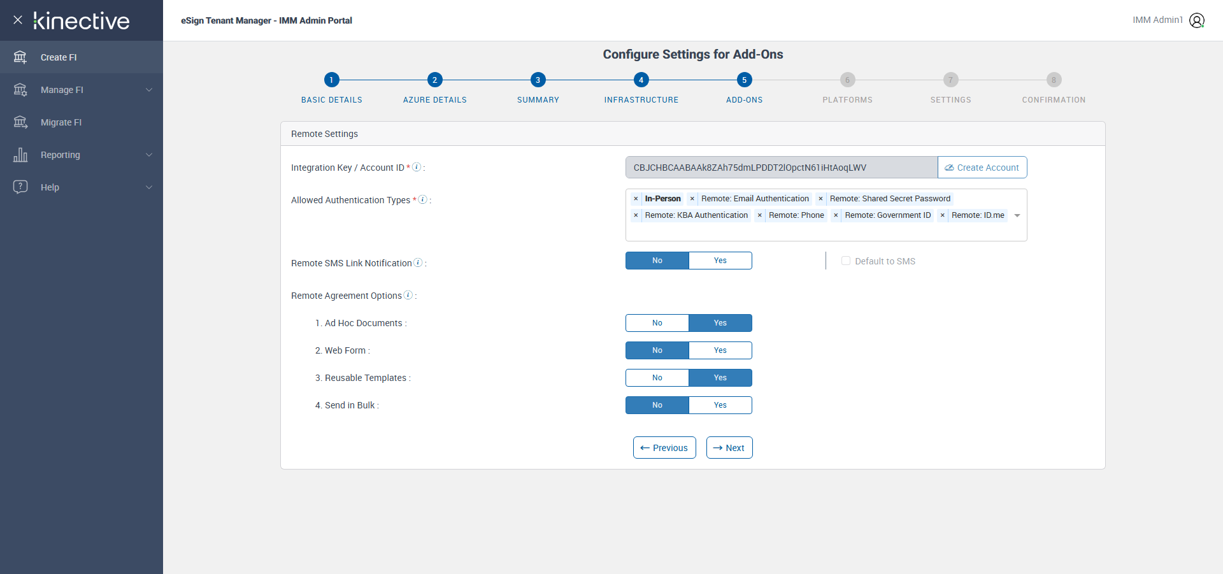Screen dimensions: 1223x574
Task: Click the Create Account button
Action: pyautogui.click(x=982, y=168)
